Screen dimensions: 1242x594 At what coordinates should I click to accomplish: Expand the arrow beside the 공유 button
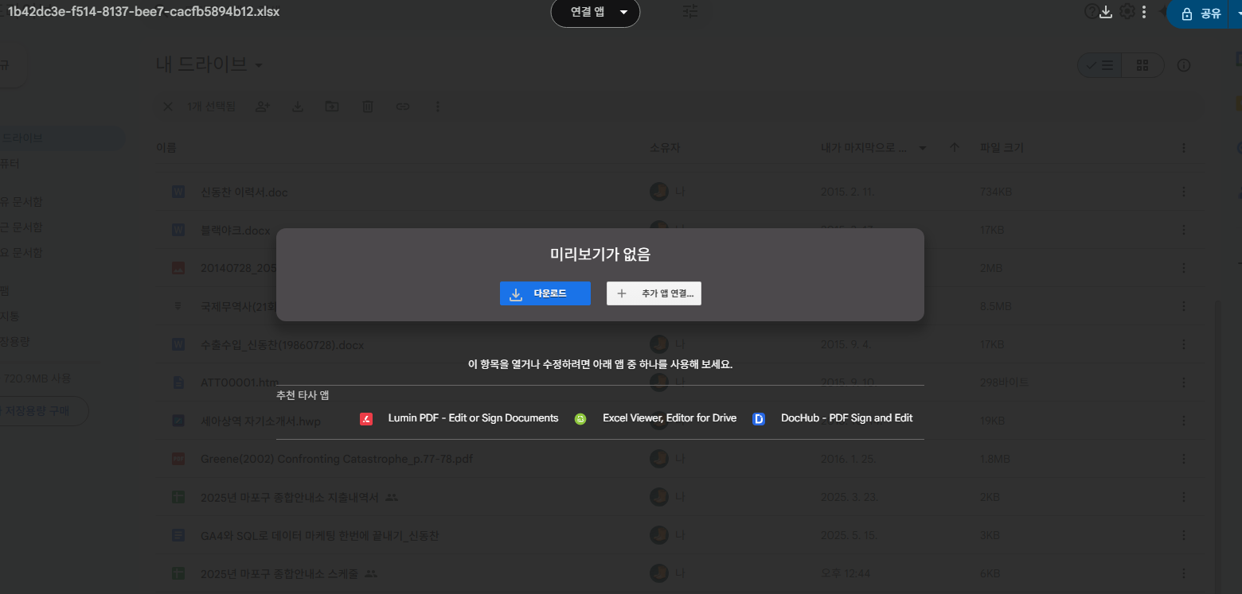[x=1236, y=14]
